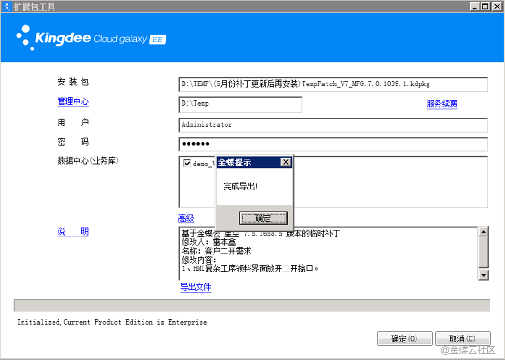Click the 扩展包工具 title bar icon
Image resolution: width=505 pixels, height=360 pixels.
tap(6, 6)
